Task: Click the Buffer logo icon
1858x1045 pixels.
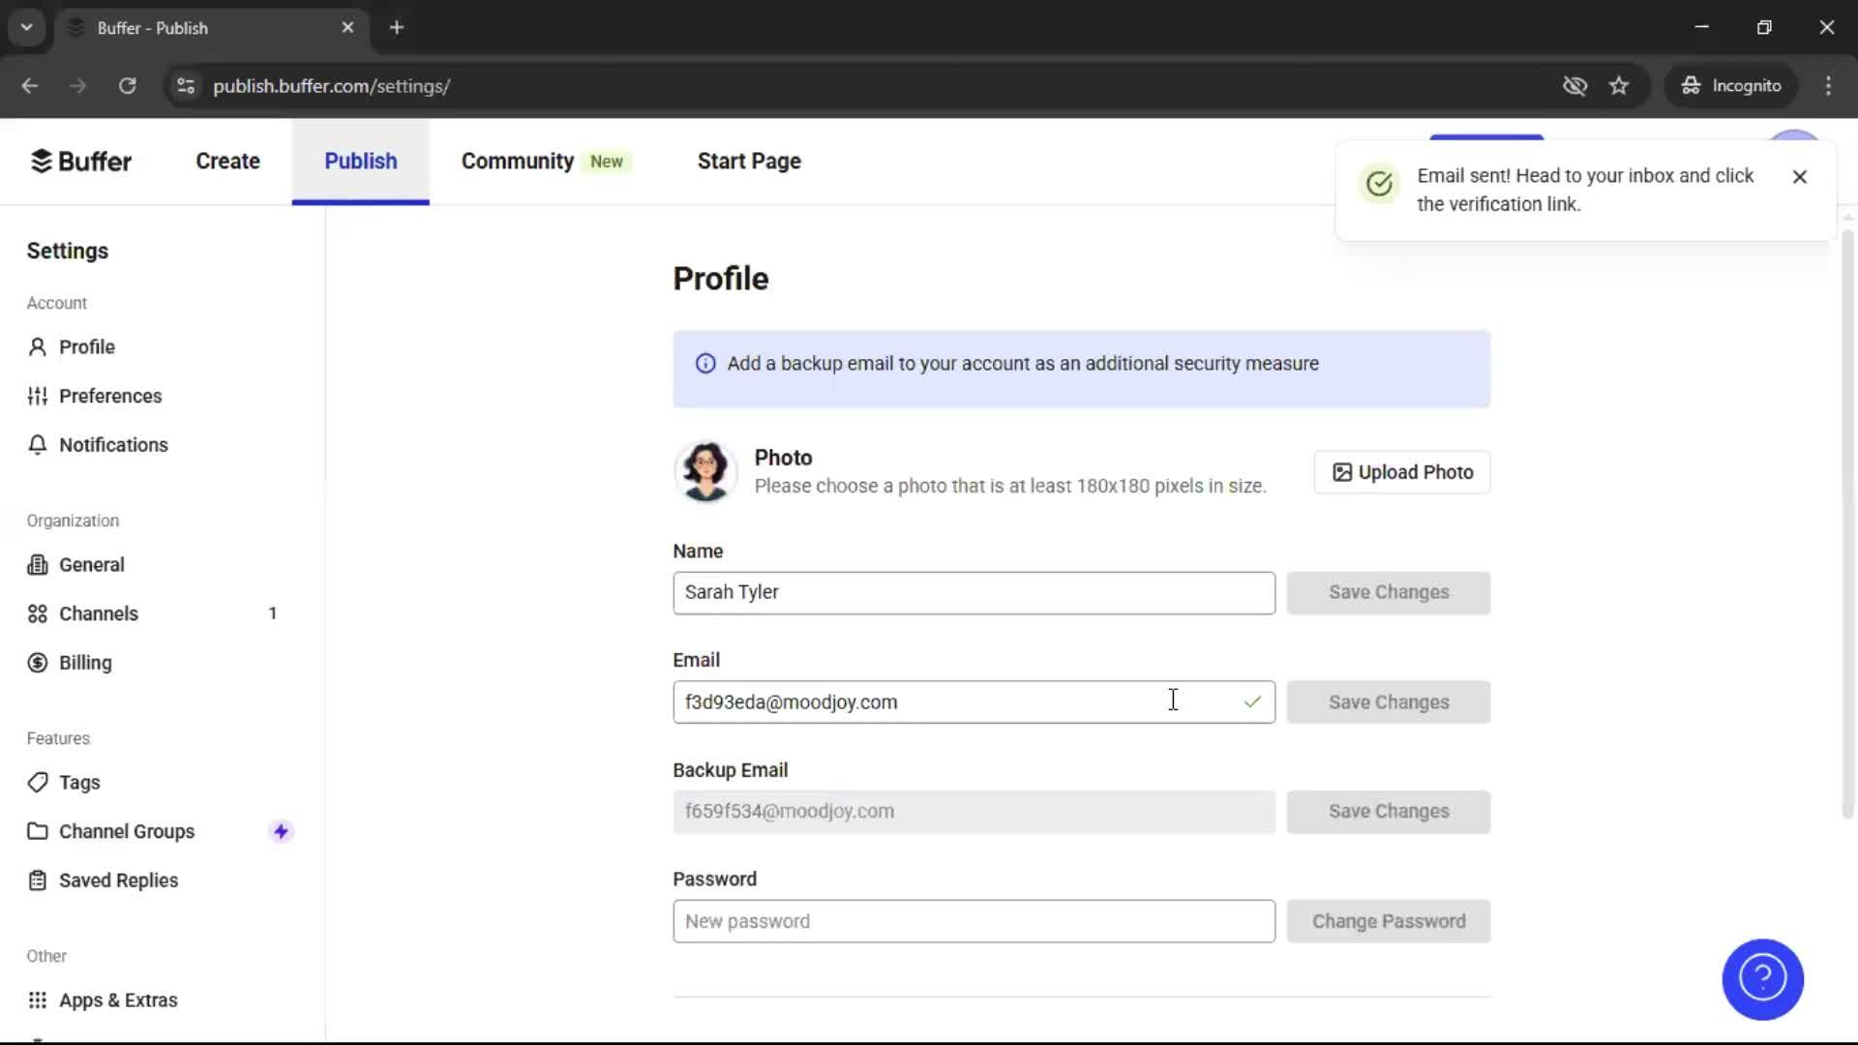Action: pyautogui.click(x=43, y=161)
